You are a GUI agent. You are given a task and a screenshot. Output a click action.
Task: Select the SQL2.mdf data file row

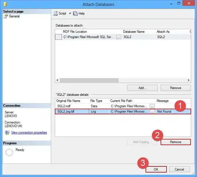[x=123, y=106]
